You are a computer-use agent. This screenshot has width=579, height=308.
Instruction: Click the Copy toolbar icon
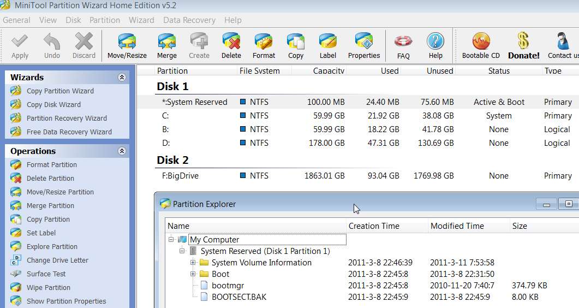point(296,42)
